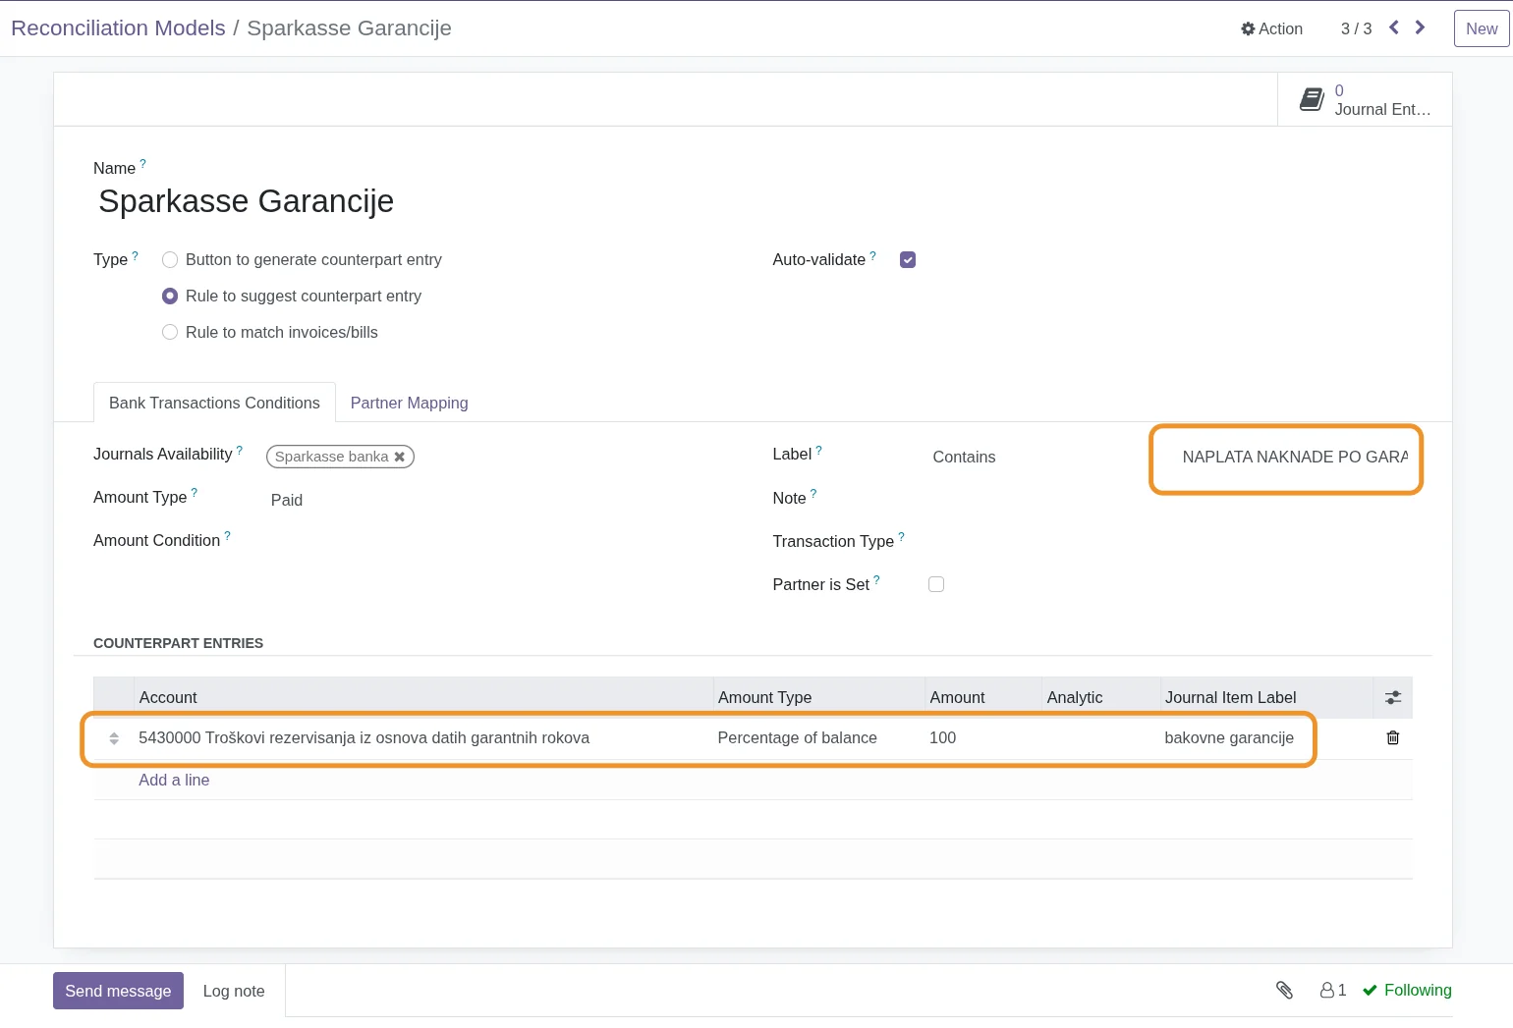Open column settings adjust icon in table

click(1392, 697)
